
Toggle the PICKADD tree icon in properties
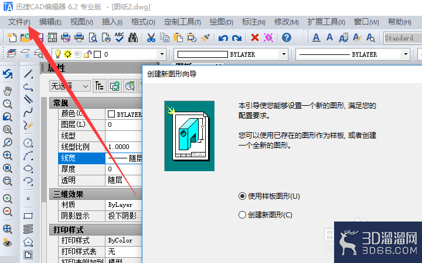(100, 86)
